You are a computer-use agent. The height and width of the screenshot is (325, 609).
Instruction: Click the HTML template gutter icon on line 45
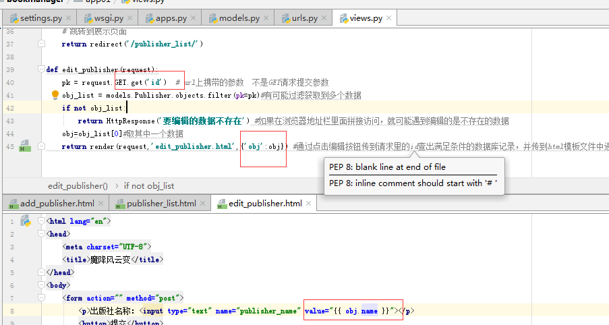25,146
